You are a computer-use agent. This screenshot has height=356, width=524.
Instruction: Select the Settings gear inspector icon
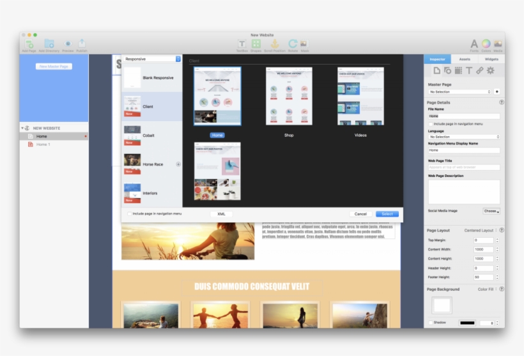point(490,70)
